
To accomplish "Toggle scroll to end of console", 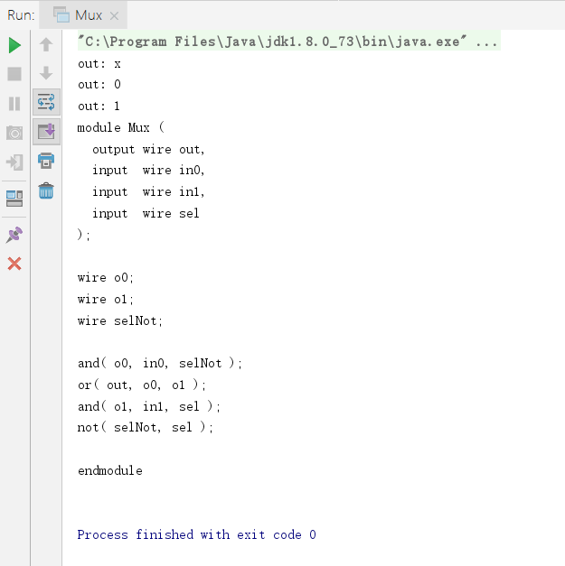I will point(46,132).
